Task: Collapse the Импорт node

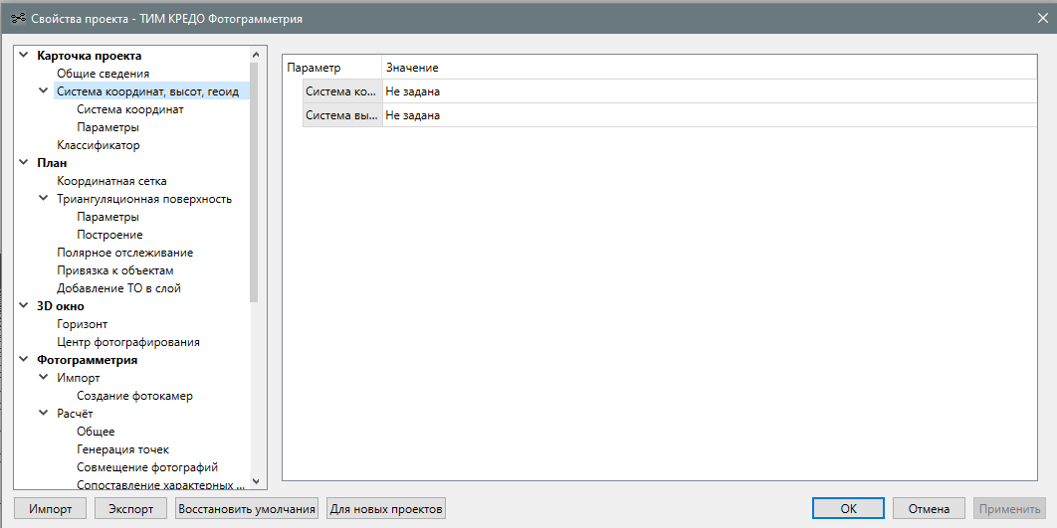Action: pos(43,378)
